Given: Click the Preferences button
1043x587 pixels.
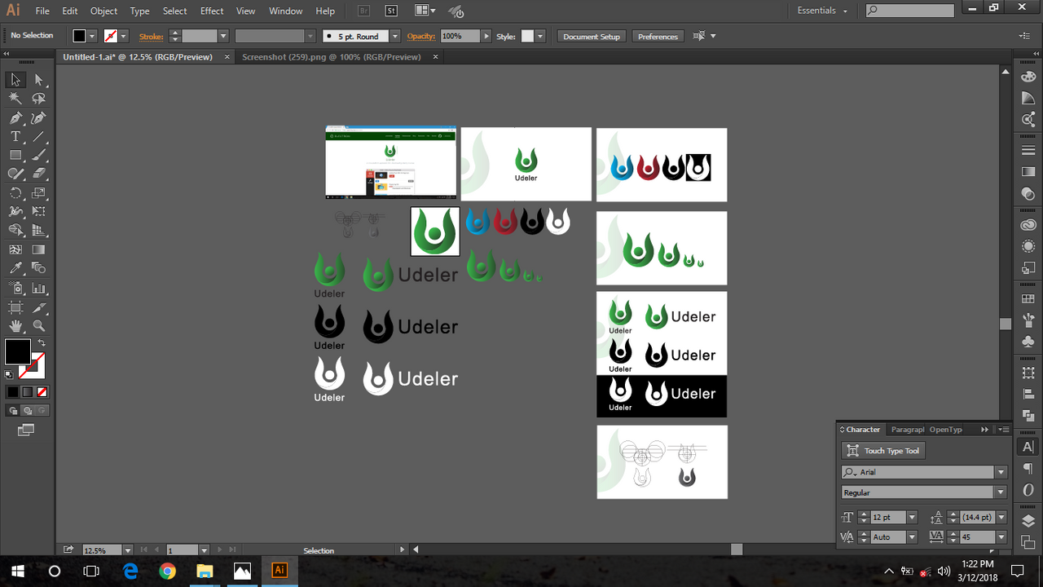Looking at the screenshot, I should pos(658,37).
